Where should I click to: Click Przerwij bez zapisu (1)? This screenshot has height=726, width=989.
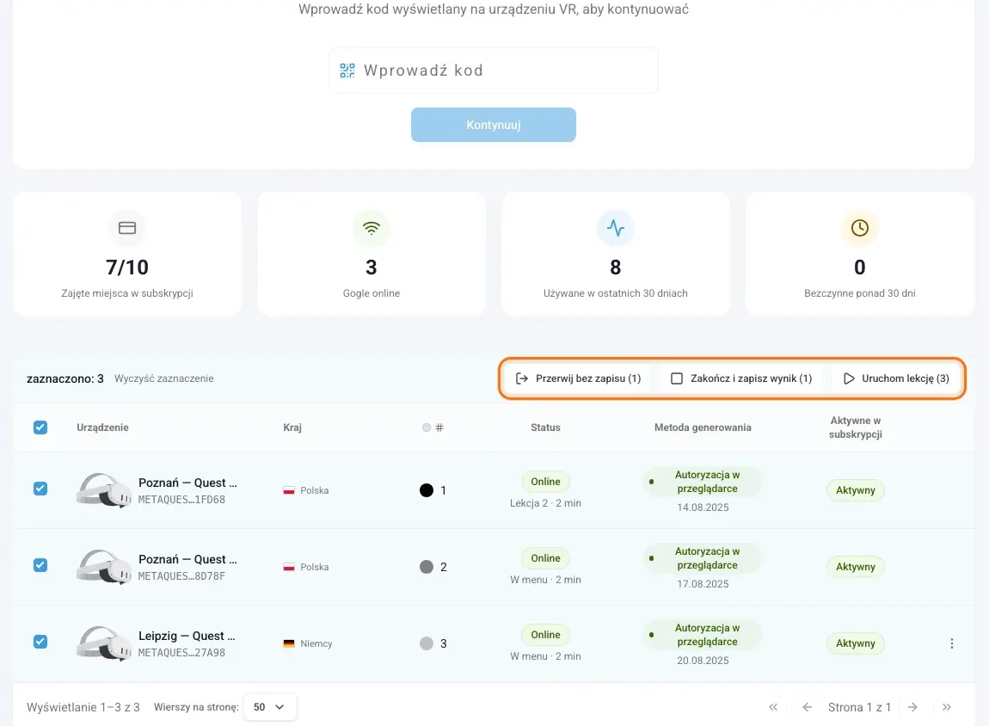tap(579, 378)
